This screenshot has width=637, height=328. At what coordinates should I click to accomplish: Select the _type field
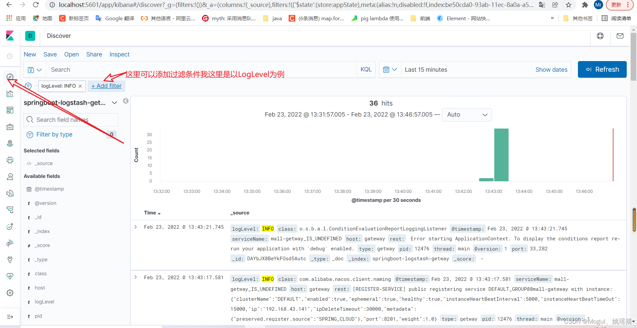(41, 260)
